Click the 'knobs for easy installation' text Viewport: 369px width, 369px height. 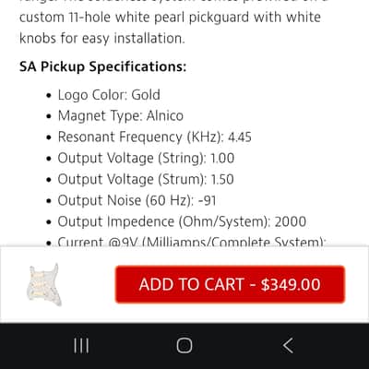tap(102, 39)
